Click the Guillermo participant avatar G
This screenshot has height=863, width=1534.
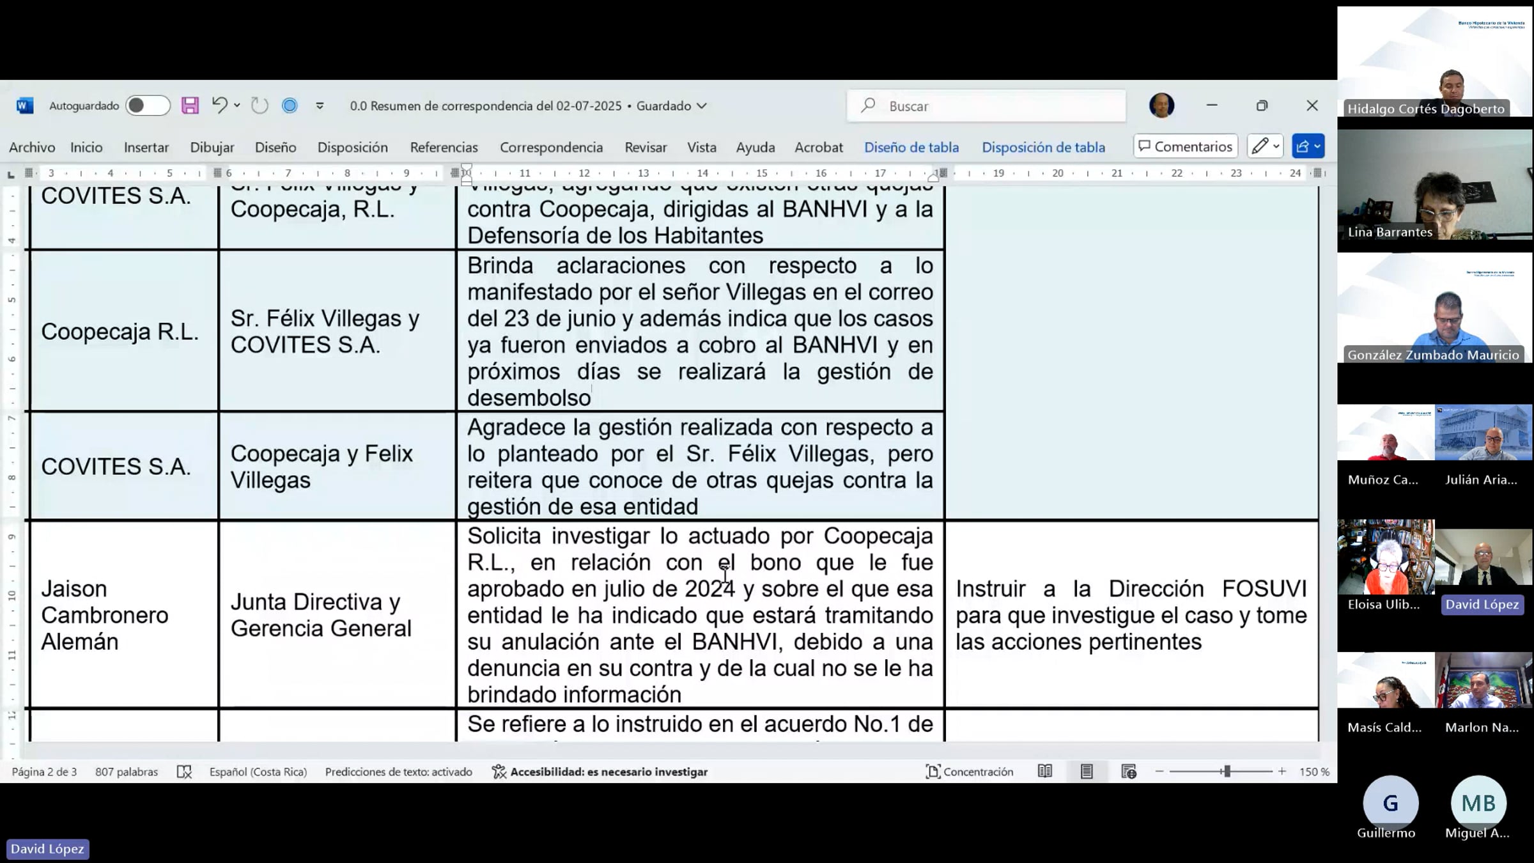[x=1390, y=803]
